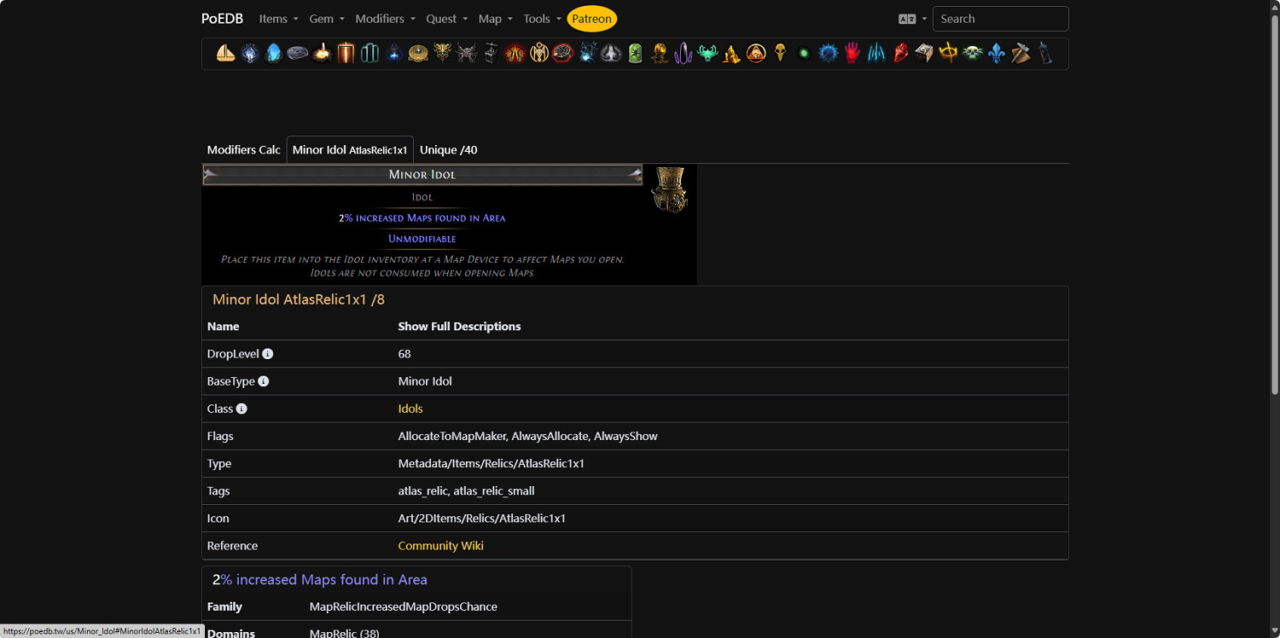This screenshot has height=638, width=1280.
Task: Click the blue fleur-de-lis icon
Action: pyautogui.click(x=997, y=54)
